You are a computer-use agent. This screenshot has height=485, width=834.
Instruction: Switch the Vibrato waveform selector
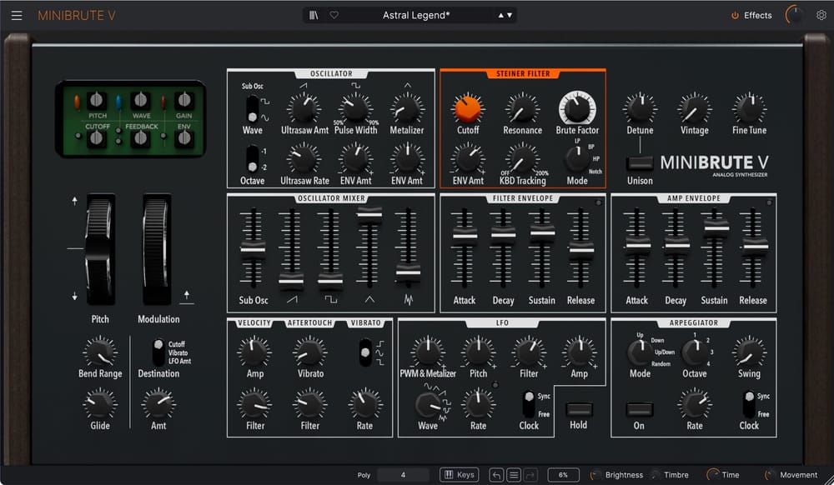click(365, 352)
